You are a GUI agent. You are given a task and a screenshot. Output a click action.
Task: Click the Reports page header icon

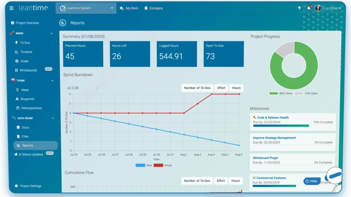click(63, 23)
